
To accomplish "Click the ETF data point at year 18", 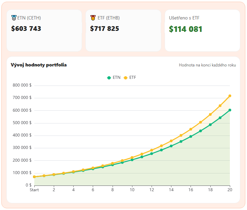I will pos(210,114).
